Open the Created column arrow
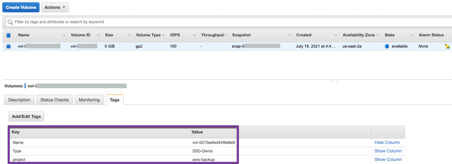The image size is (452, 164). [x=336, y=35]
